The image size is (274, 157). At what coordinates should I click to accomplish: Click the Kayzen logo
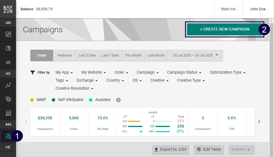tap(8, 9)
